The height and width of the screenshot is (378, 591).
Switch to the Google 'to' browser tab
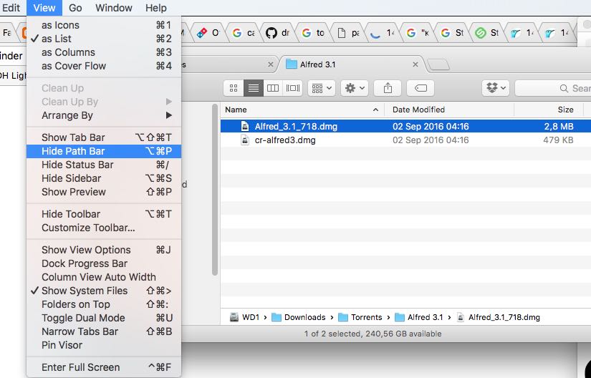pos(313,33)
